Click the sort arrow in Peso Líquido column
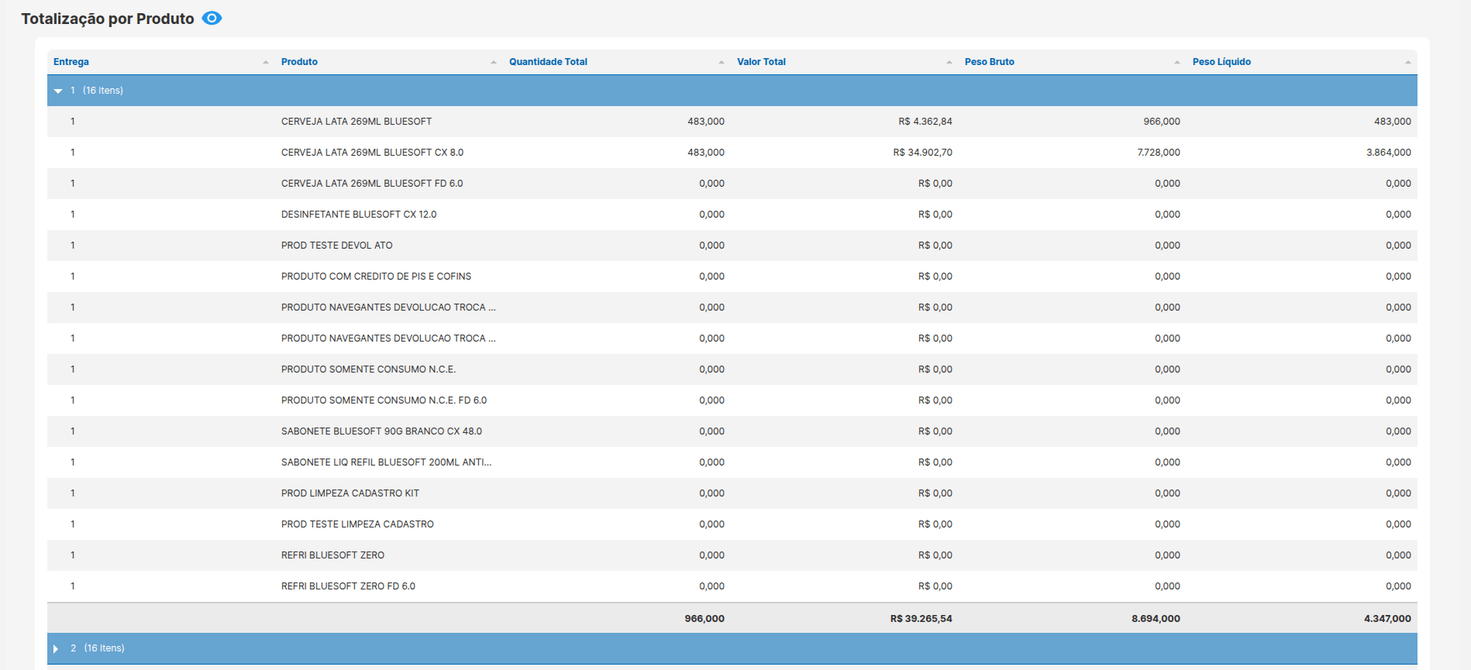Screen dimensions: 1471x670 1408,62
